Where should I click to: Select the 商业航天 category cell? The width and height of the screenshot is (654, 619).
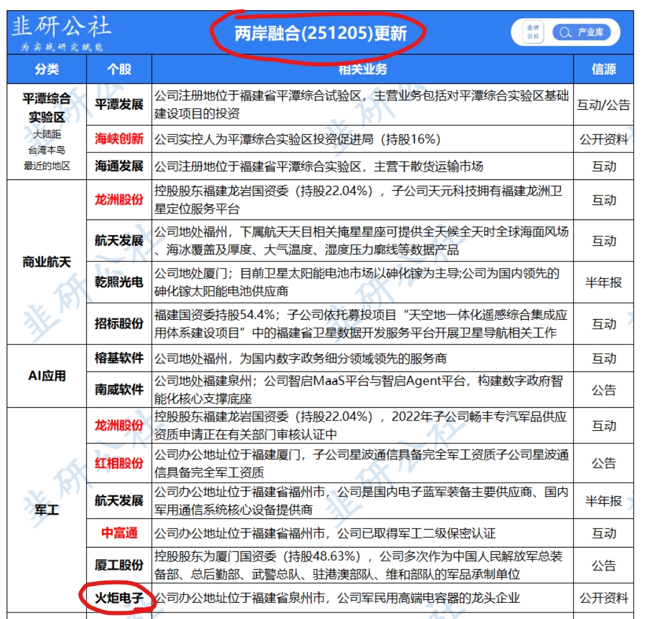coord(47,262)
